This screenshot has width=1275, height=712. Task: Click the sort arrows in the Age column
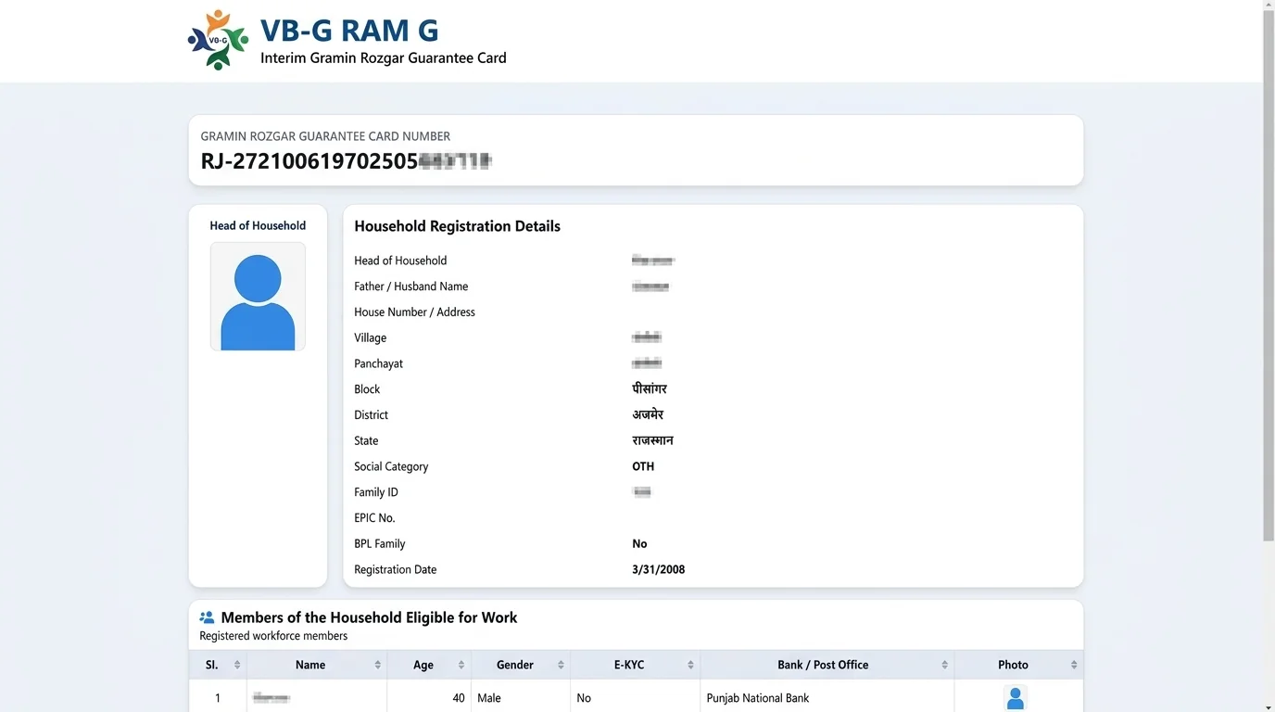pos(461,665)
